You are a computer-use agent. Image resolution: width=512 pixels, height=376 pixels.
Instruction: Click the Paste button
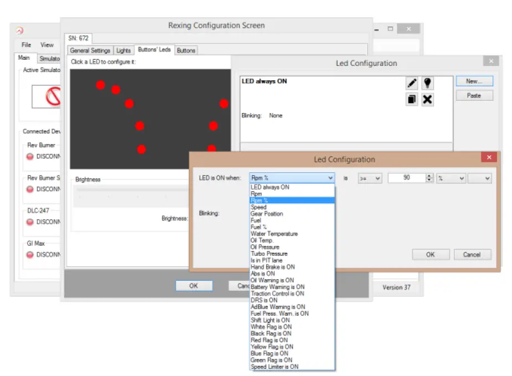pos(474,96)
